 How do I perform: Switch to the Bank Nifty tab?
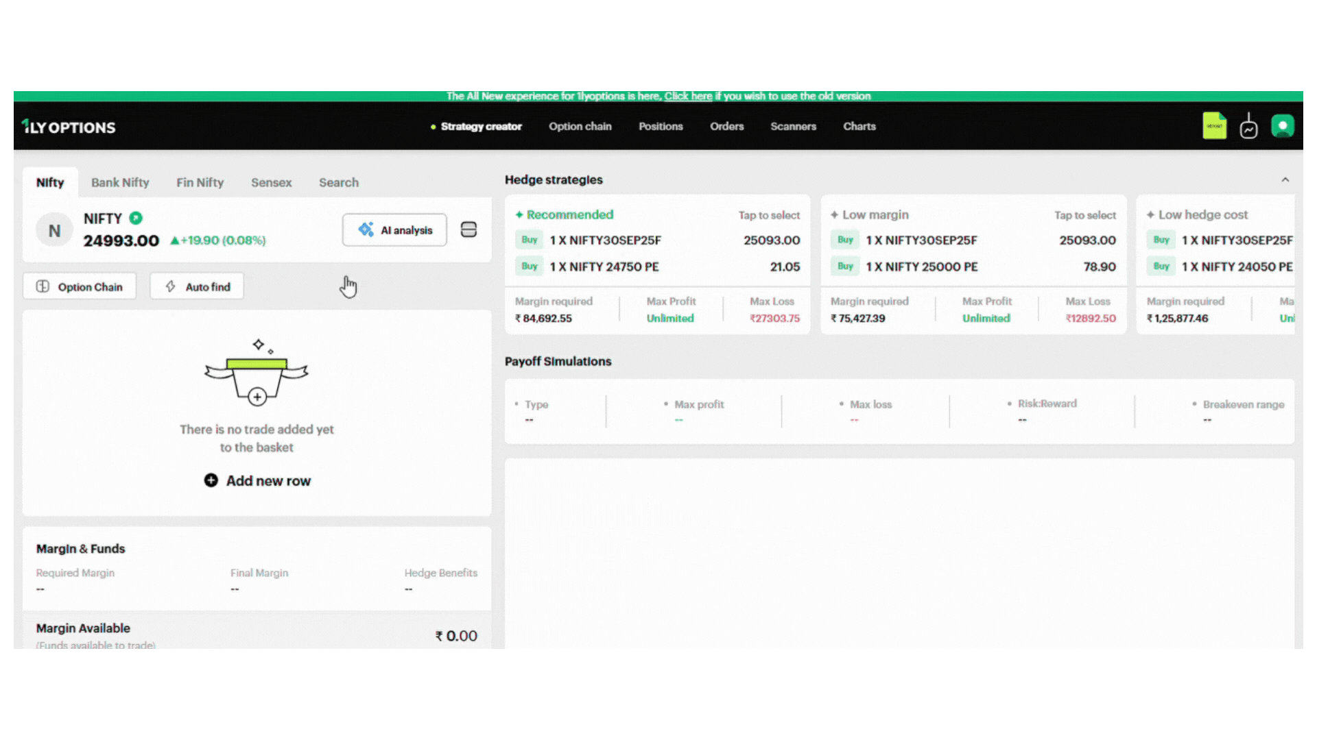pos(120,182)
